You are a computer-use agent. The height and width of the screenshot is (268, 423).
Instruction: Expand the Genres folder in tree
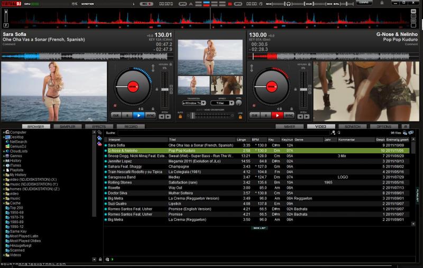[x=3, y=156]
